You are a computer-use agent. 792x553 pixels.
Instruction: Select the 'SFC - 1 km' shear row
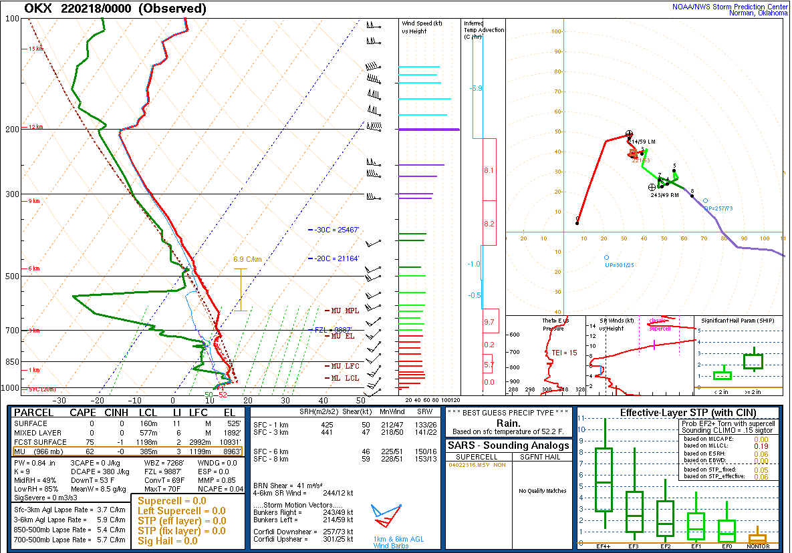tap(345, 425)
